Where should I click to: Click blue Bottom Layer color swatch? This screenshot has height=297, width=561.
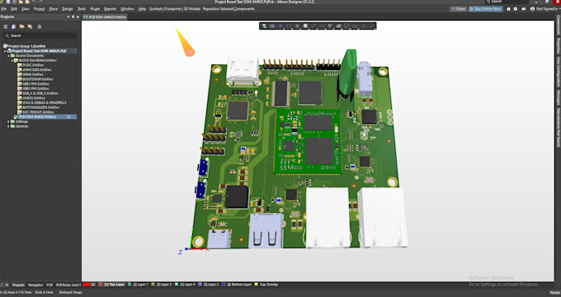(x=224, y=285)
